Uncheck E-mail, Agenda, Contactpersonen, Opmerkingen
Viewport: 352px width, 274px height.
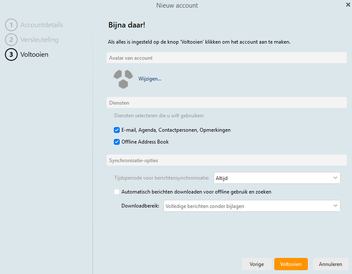[x=117, y=130]
